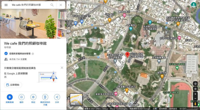Zoom in with the plus button
Viewport: 200px width, 110px height.
[x=195, y=94]
